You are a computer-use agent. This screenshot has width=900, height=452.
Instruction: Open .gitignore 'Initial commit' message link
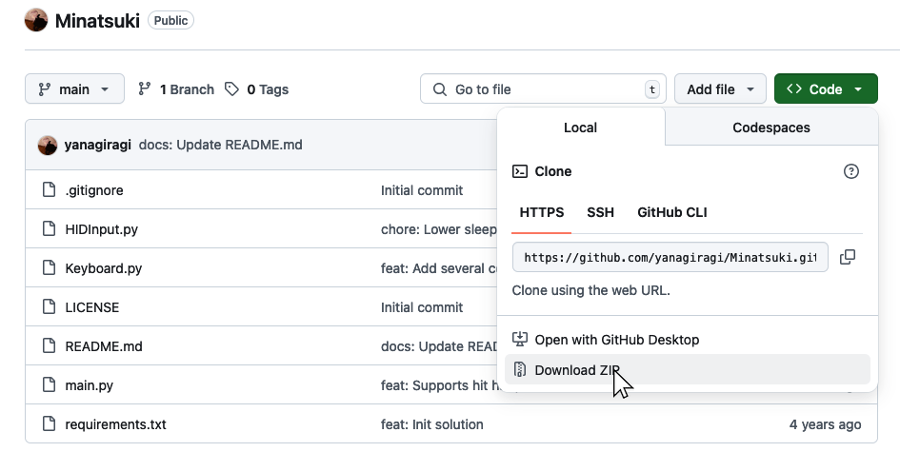click(x=422, y=190)
